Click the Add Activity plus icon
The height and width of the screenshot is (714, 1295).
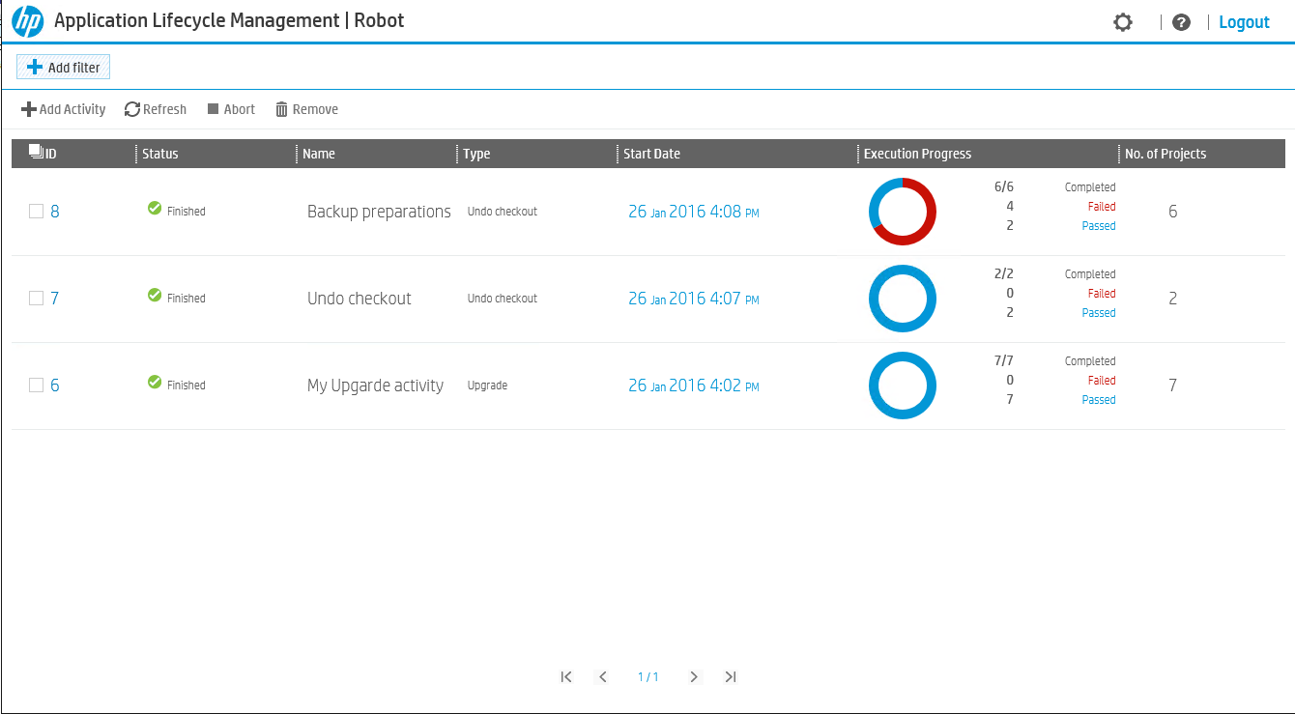click(x=29, y=109)
